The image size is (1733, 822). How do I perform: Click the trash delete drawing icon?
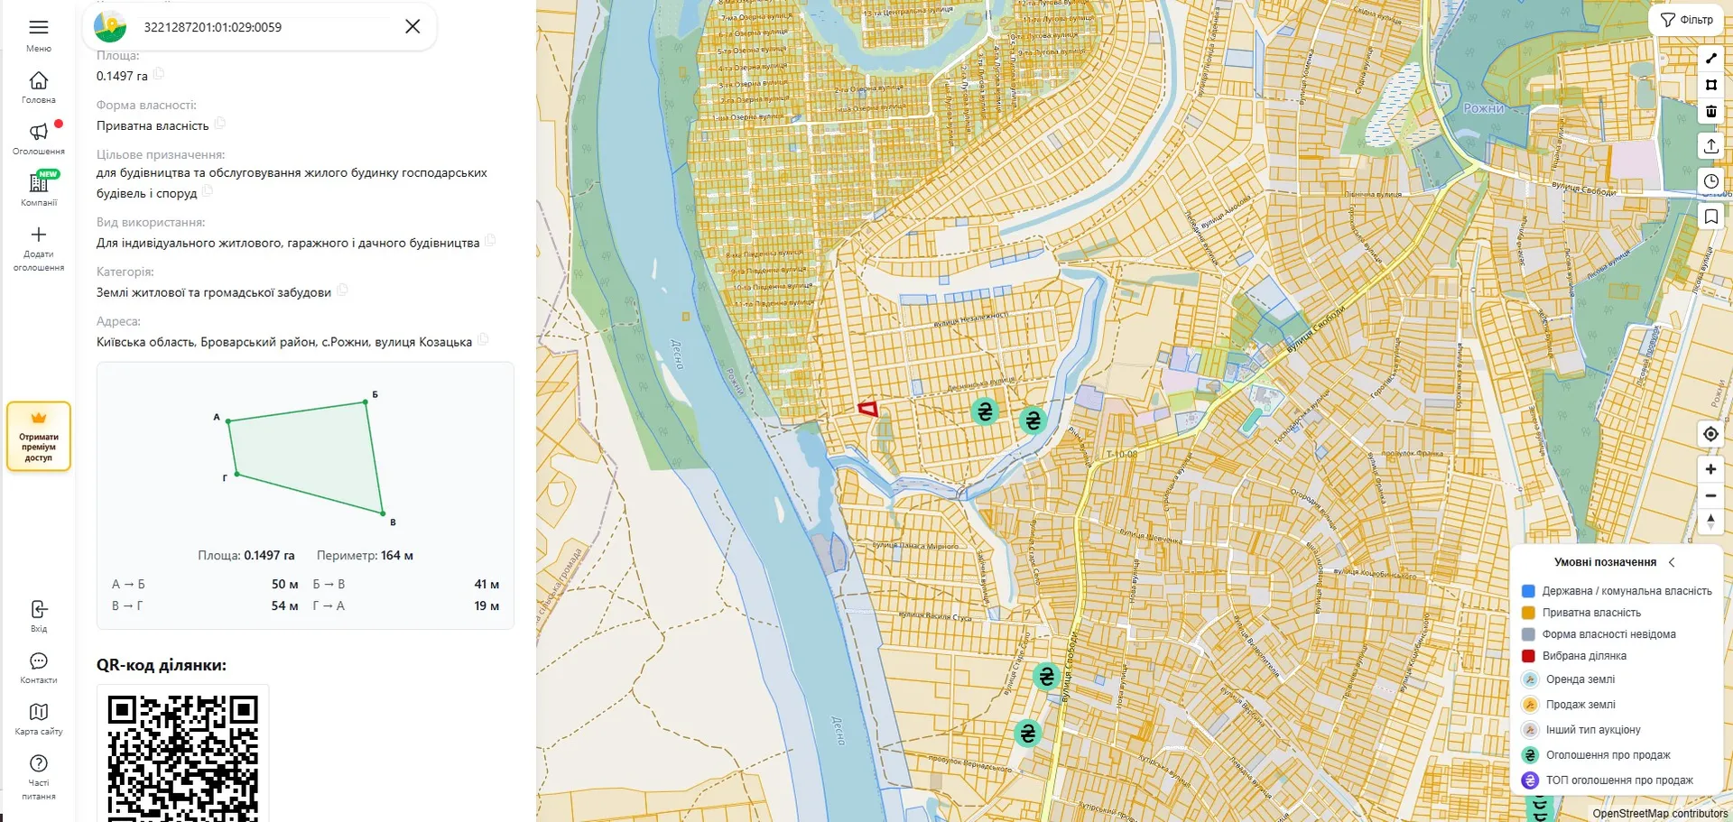pyautogui.click(x=1710, y=112)
